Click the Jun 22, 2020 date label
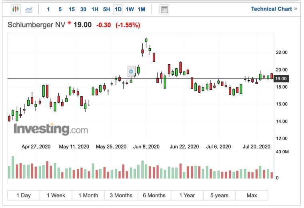 (184, 147)
